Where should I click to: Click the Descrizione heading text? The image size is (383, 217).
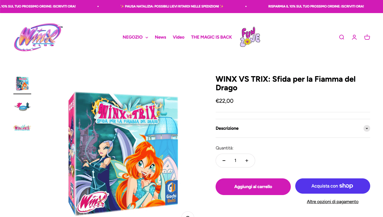tap(227, 128)
